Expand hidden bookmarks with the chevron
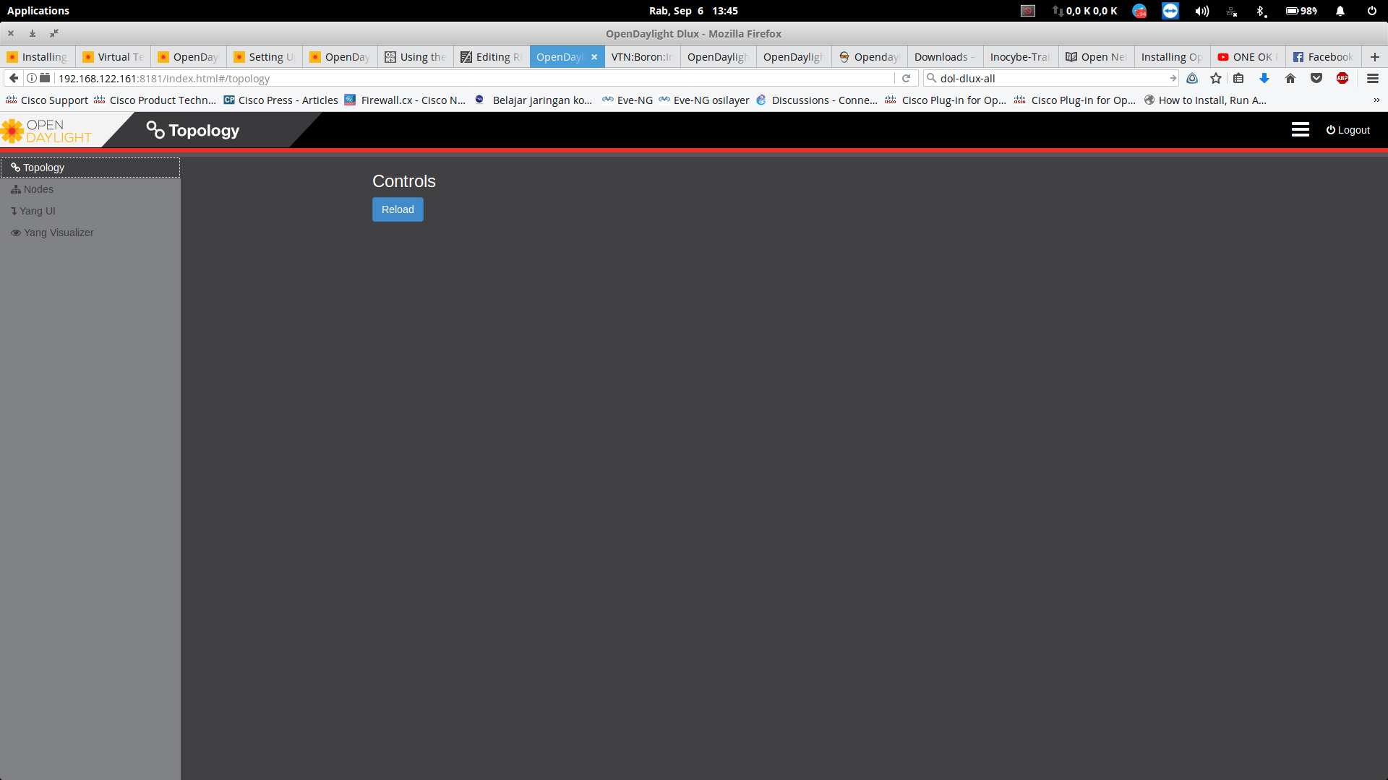 tap(1376, 100)
